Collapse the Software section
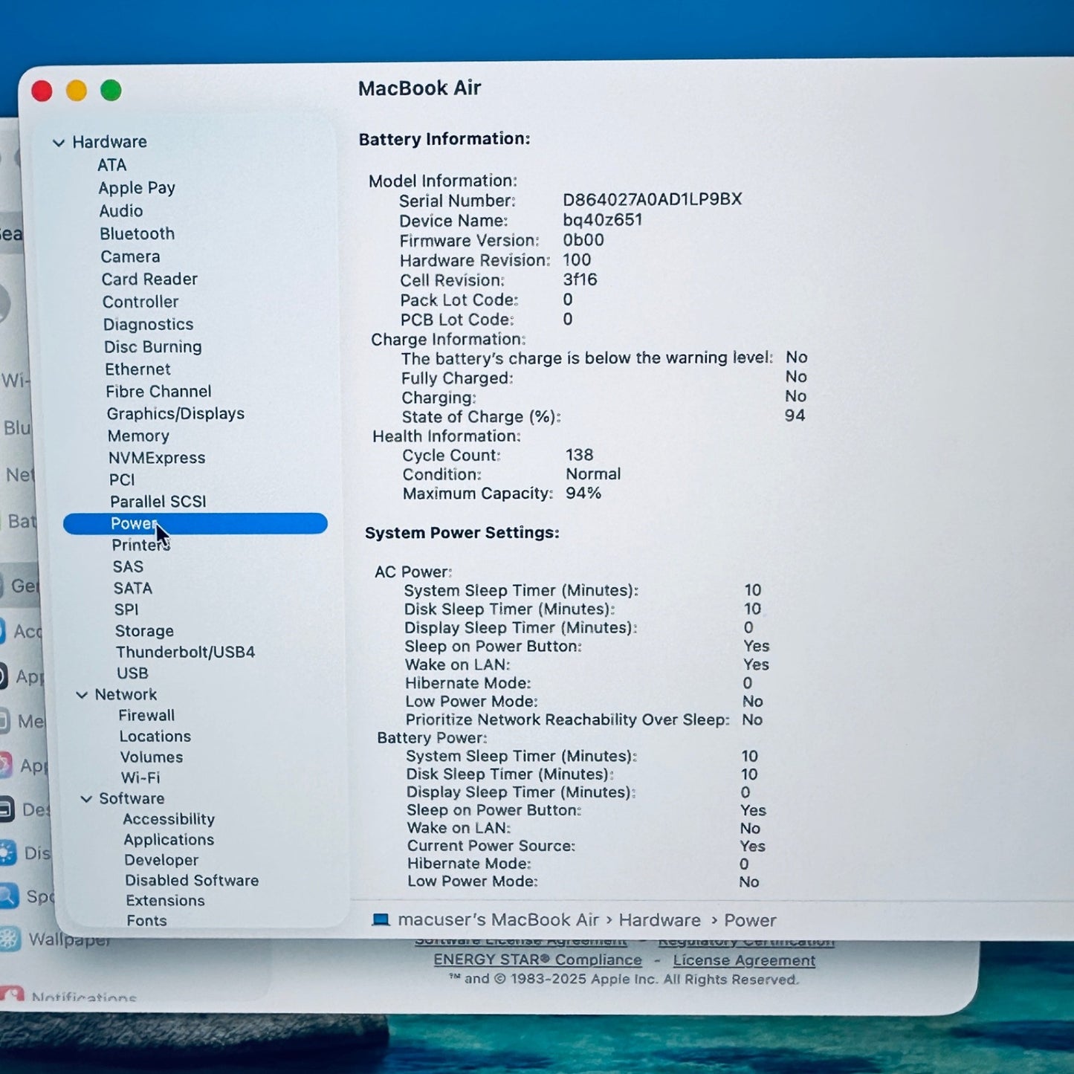The width and height of the screenshot is (1074, 1074). click(x=88, y=799)
